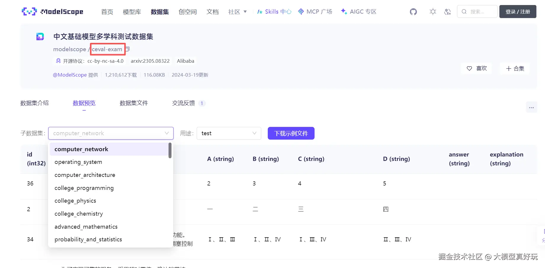Click the 登录 / 注册 button
This screenshot has height=268, width=545.
(518, 12)
